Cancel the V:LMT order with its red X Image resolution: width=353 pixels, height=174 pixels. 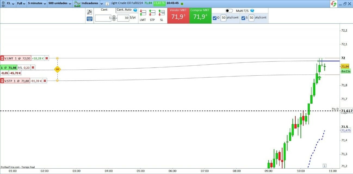click(x=47, y=58)
